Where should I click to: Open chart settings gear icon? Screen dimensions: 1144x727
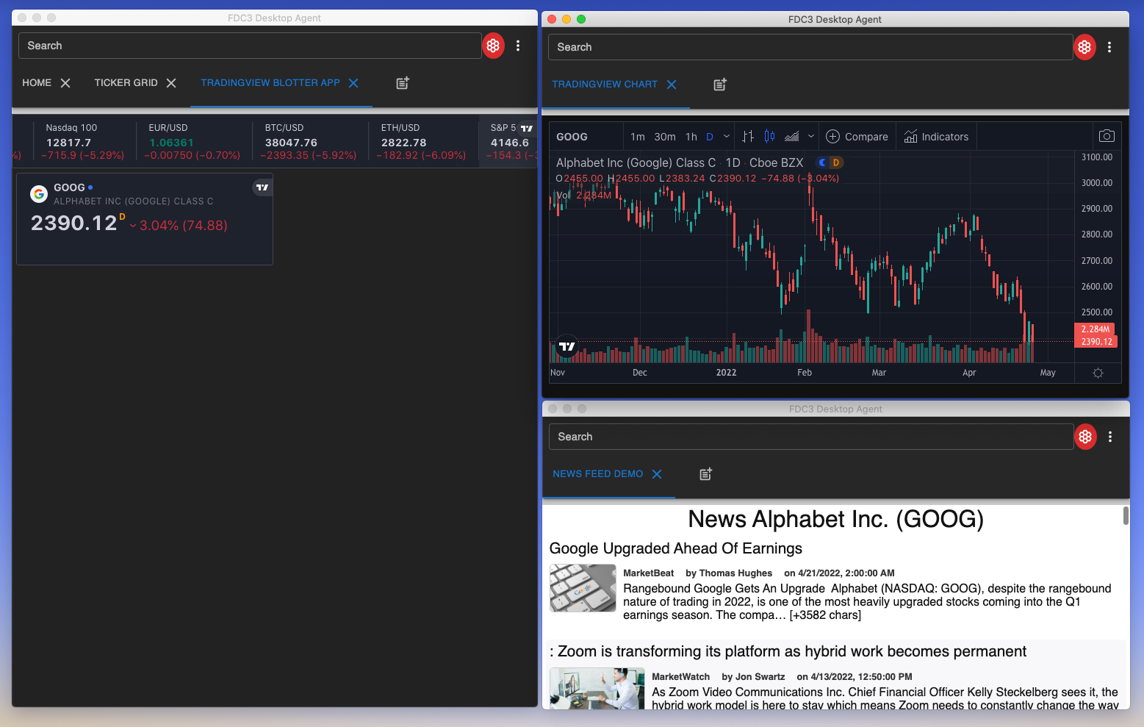[1098, 373]
